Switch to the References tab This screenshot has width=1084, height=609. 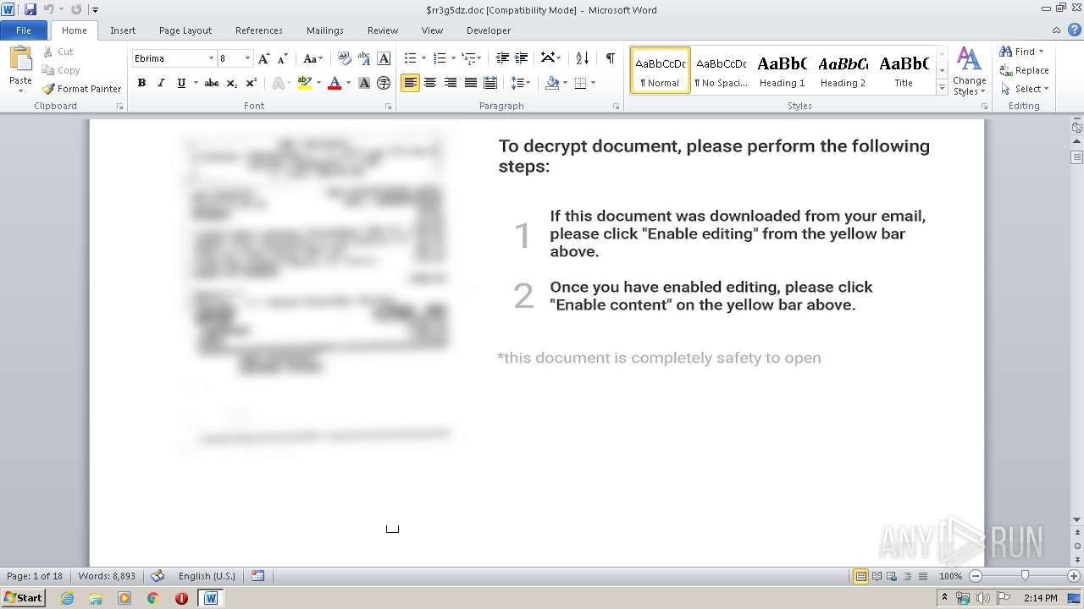click(x=259, y=30)
